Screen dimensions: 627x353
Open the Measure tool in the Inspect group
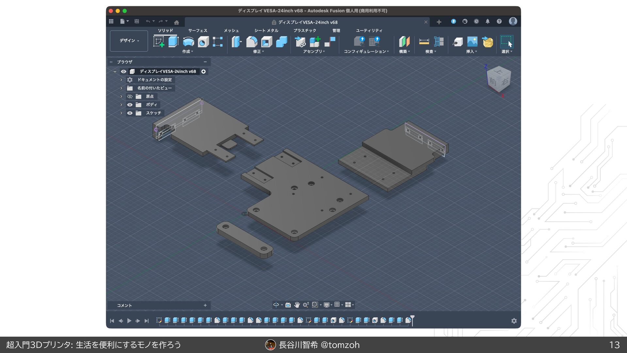point(424,42)
